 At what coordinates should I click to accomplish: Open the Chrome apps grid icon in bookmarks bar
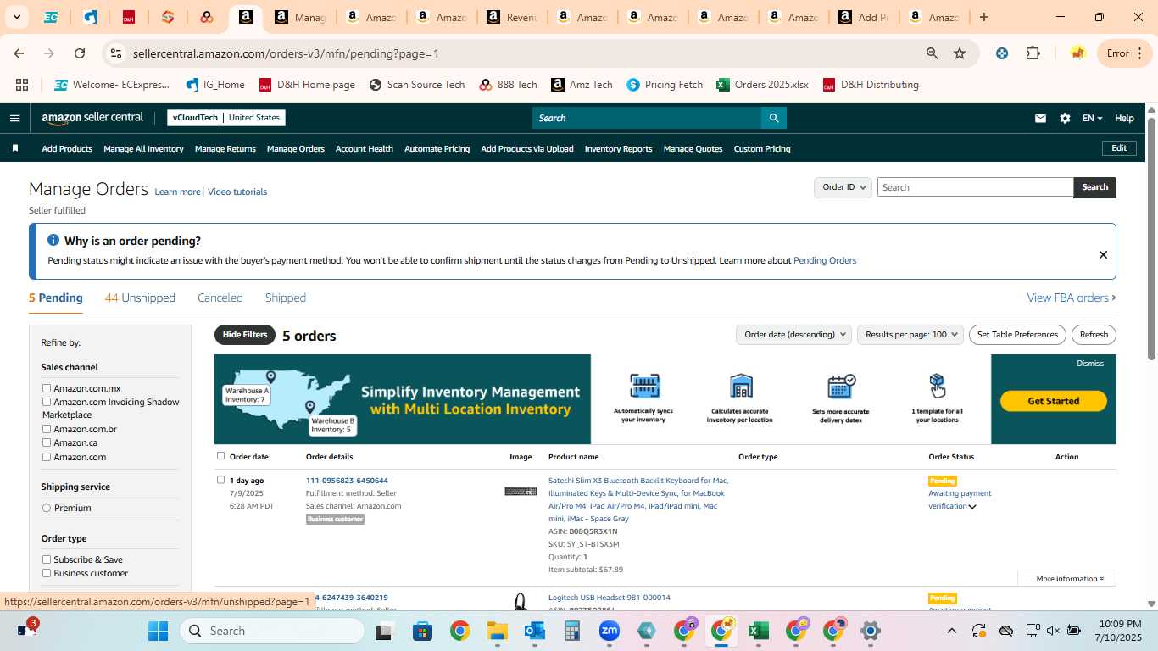pos(22,85)
